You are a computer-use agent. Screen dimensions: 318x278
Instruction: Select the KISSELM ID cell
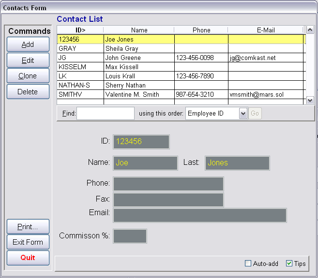click(80, 67)
